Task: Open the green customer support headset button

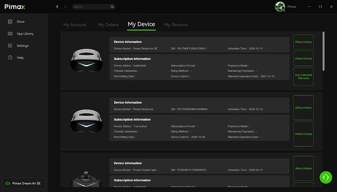Action: pos(326,177)
